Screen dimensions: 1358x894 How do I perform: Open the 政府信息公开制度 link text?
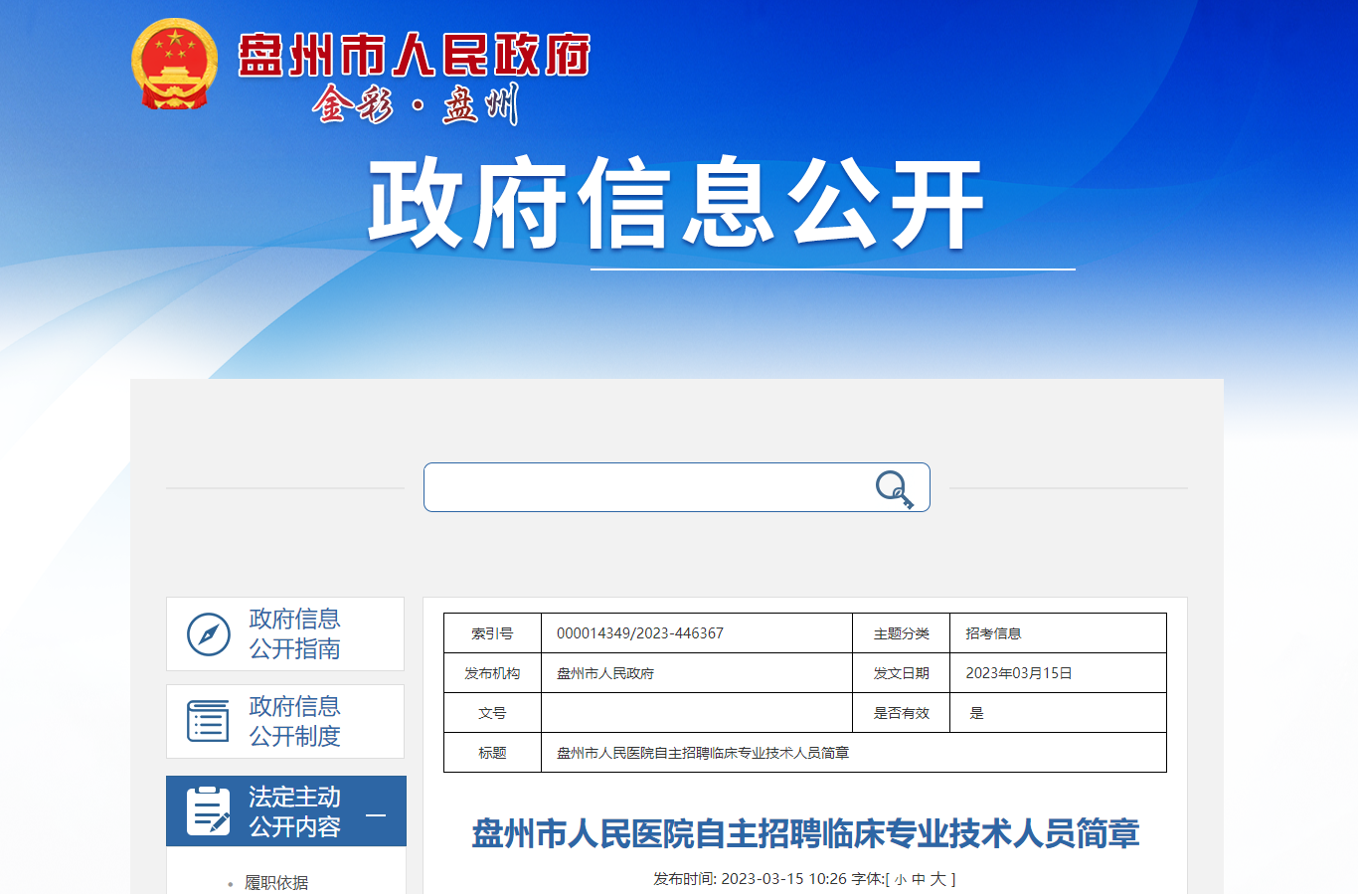click(x=294, y=721)
